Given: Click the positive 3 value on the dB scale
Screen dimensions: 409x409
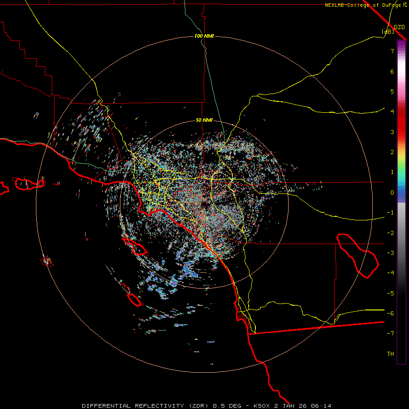Looking at the screenshot, I should click(392, 132).
